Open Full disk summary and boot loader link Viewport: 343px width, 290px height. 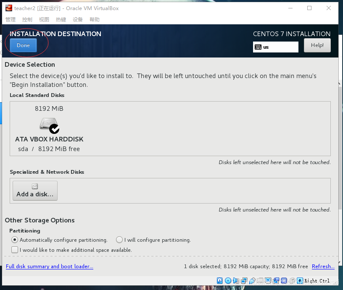pos(50,266)
